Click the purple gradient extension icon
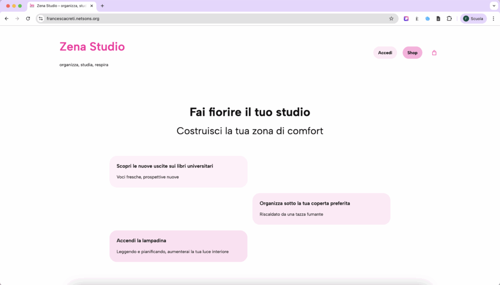The image size is (500, 285). click(x=406, y=19)
